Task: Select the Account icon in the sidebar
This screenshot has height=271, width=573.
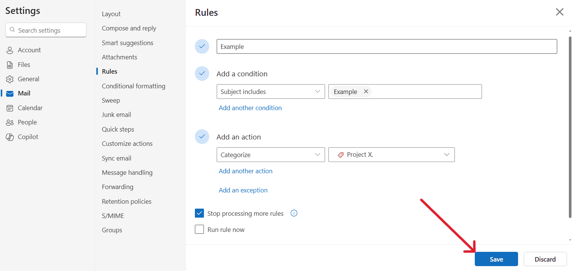Action: click(9, 50)
